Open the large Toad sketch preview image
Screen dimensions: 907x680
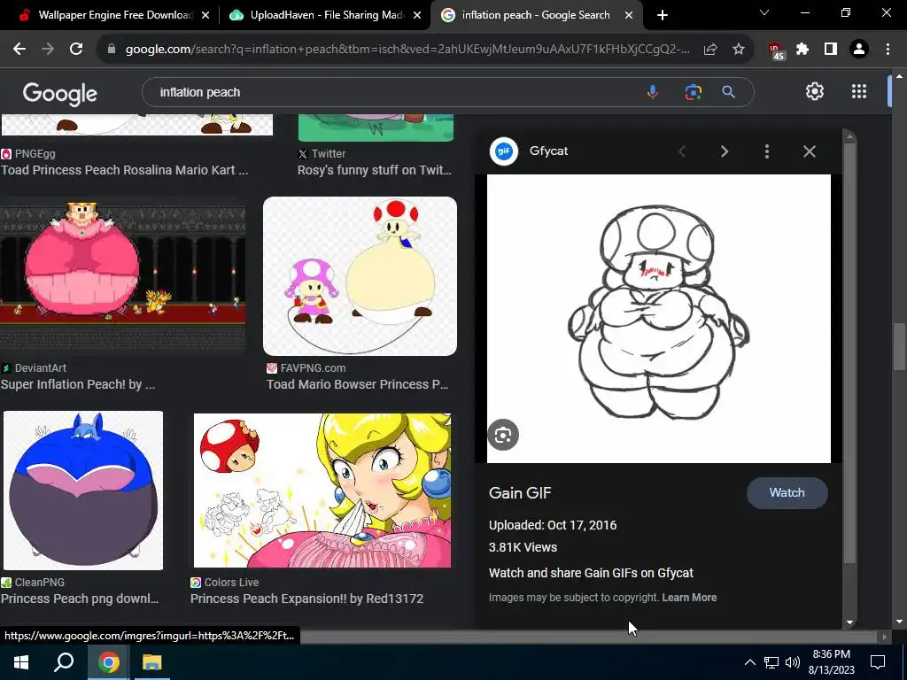click(658, 319)
